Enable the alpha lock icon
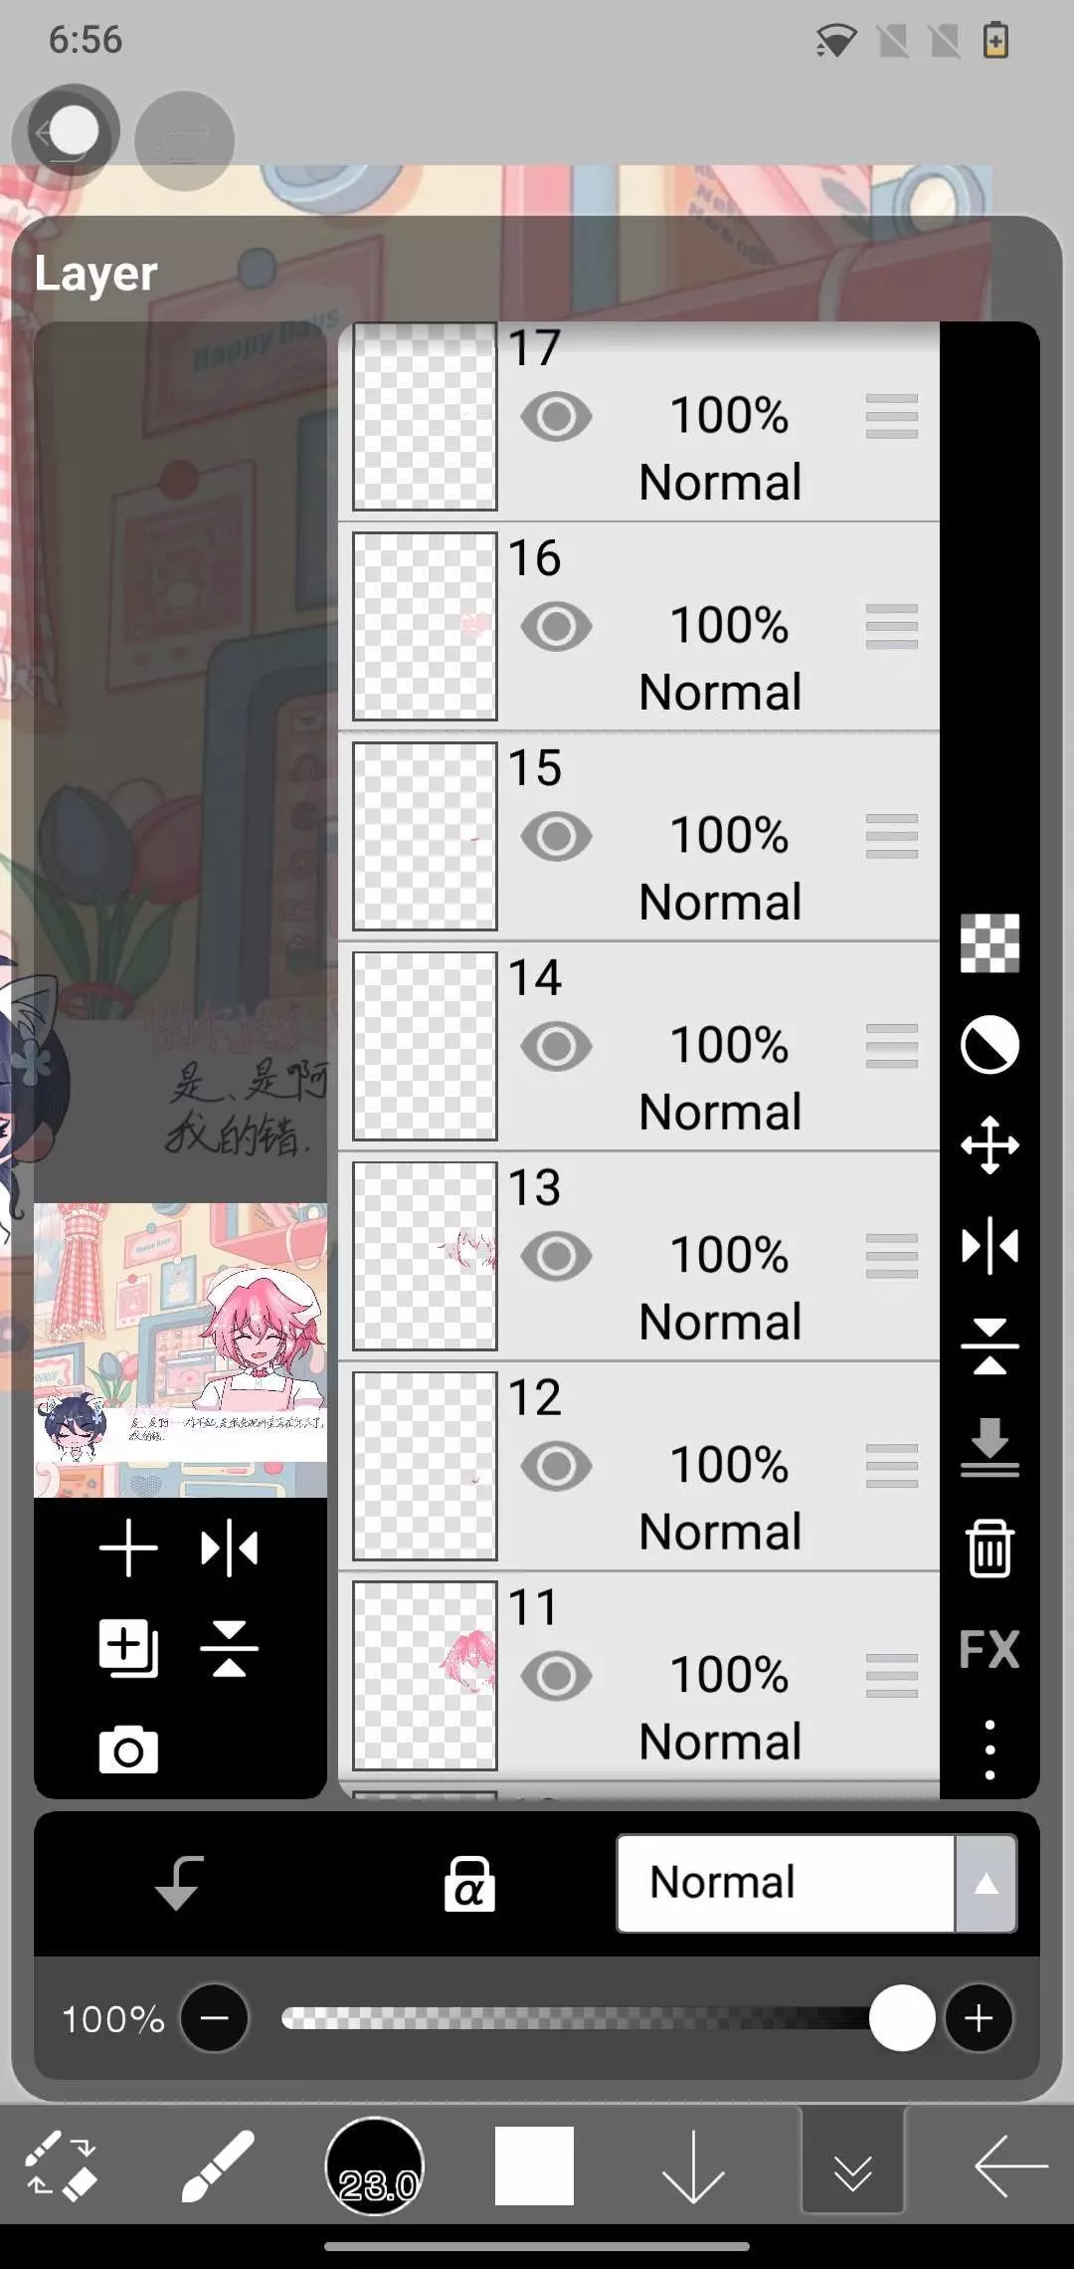1074x2269 pixels. (469, 1883)
